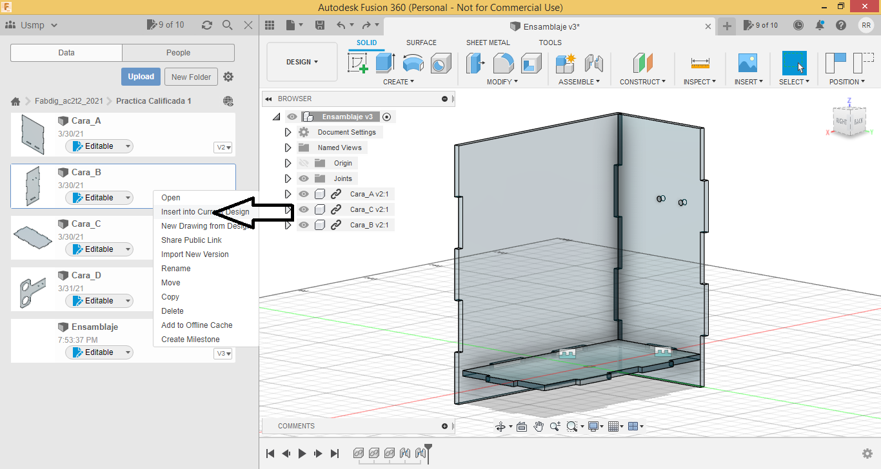Hide the Cara_A v2:1 component
The width and height of the screenshot is (881, 469).
coord(304,194)
